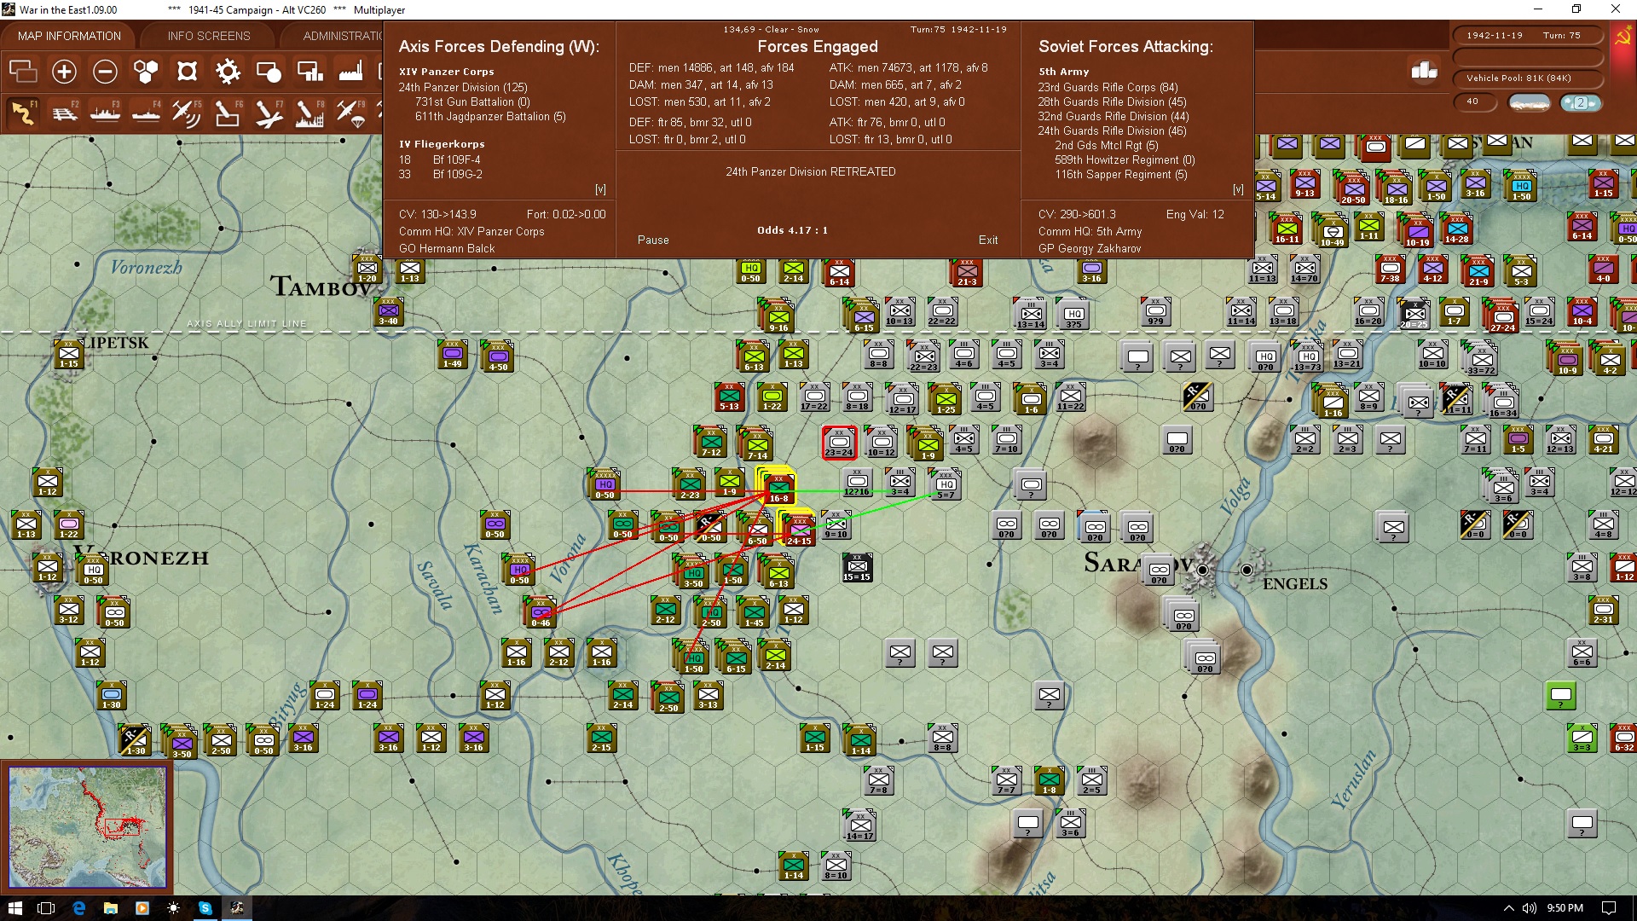Click the weather zone 2 icon

coord(1580,102)
